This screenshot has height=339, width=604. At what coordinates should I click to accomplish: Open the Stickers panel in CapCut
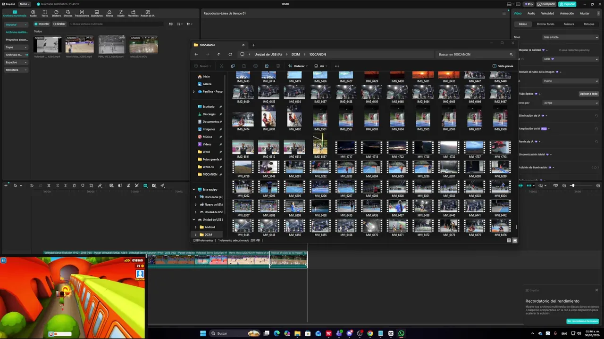56,13
